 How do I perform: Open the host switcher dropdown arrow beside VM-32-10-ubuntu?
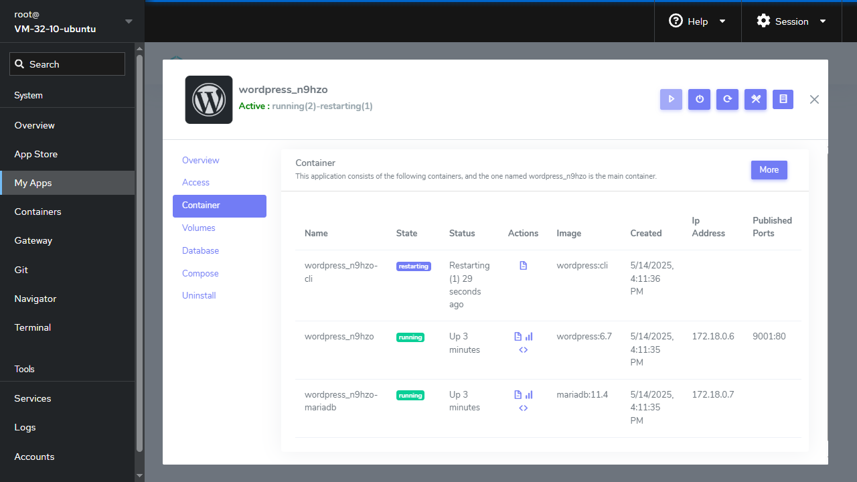pyautogui.click(x=129, y=21)
